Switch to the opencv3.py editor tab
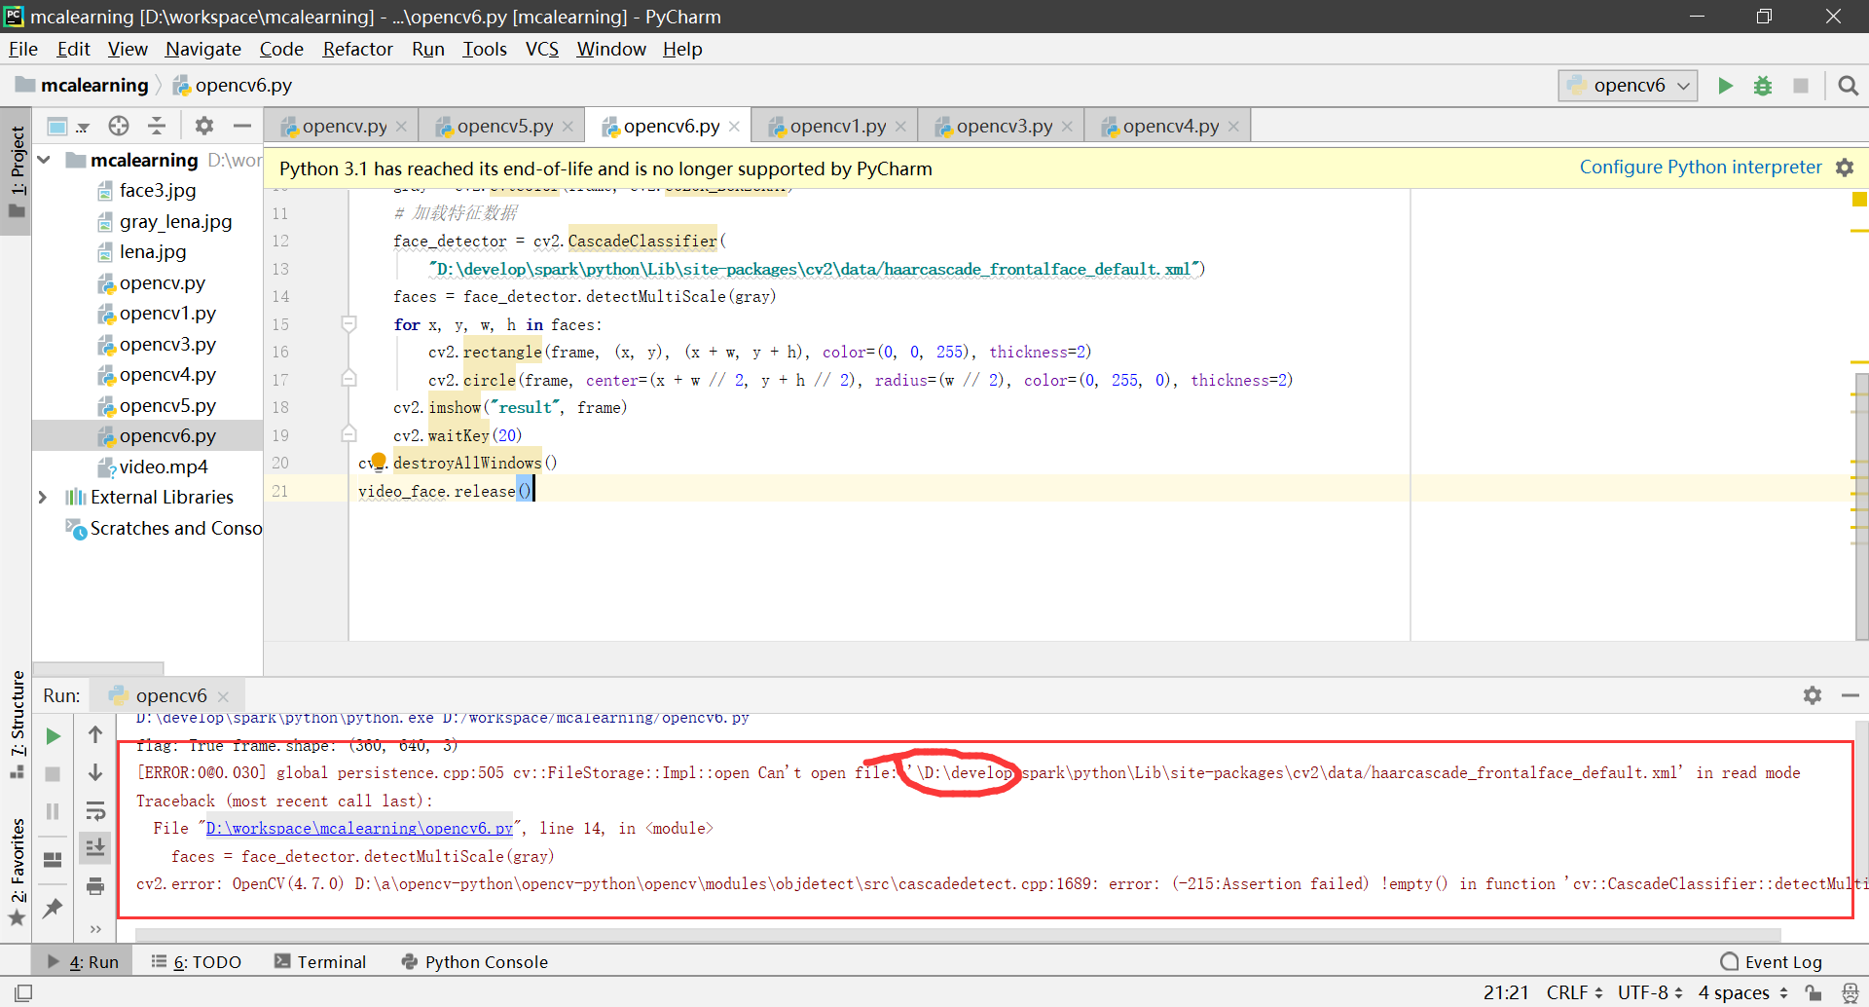This screenshot has height=1007, width=1869. [1002, 125]
